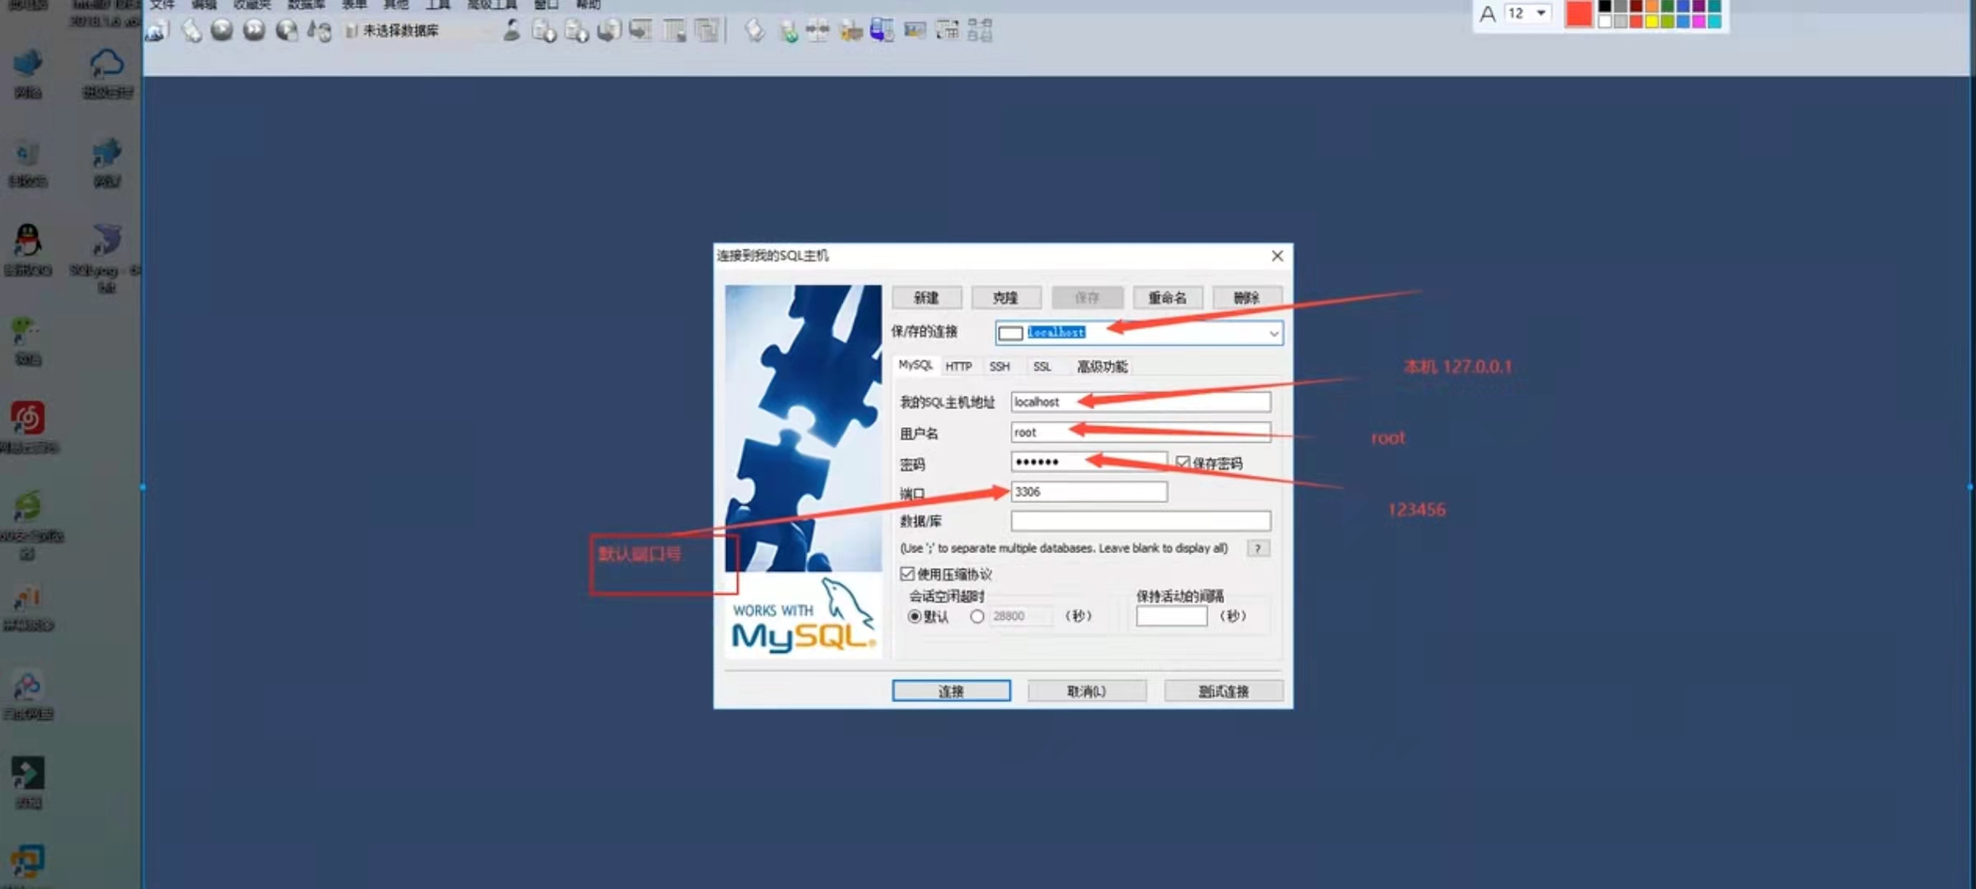
Task: Click the new connection toolbar icon
Action: [157, 31]
